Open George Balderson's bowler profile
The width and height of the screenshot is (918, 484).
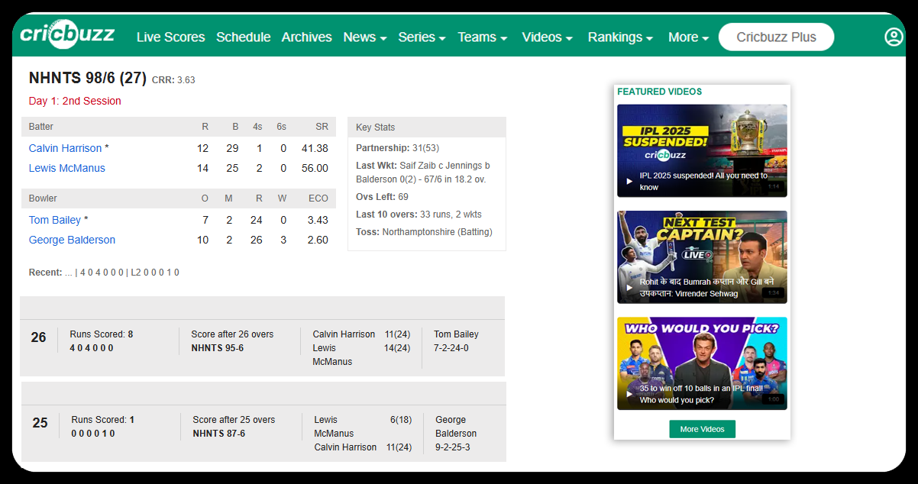[x=72, y=240]
